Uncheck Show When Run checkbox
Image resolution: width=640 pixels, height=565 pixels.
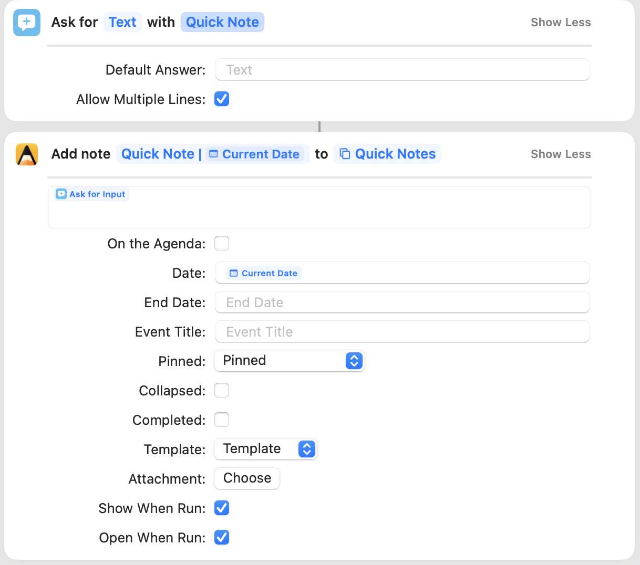[222, 508]
